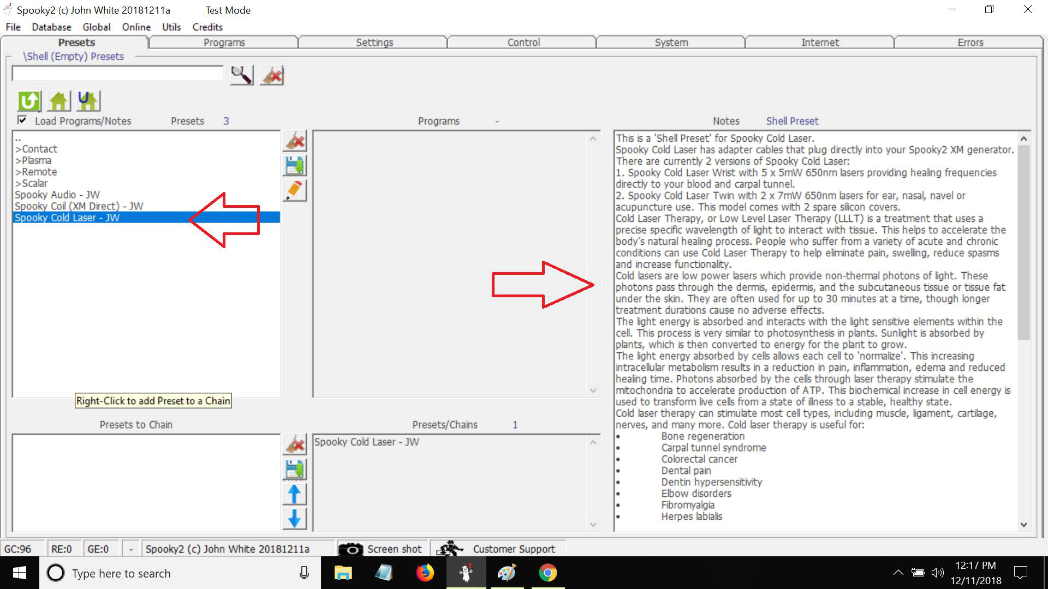Switch to the System tab
Screen dimensions: 1048x589
(x=671, y=43)
